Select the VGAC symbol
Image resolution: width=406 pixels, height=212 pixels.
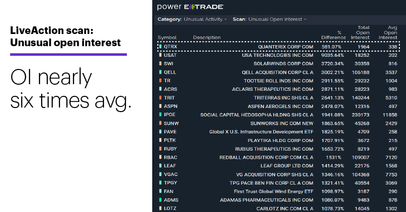171,174
